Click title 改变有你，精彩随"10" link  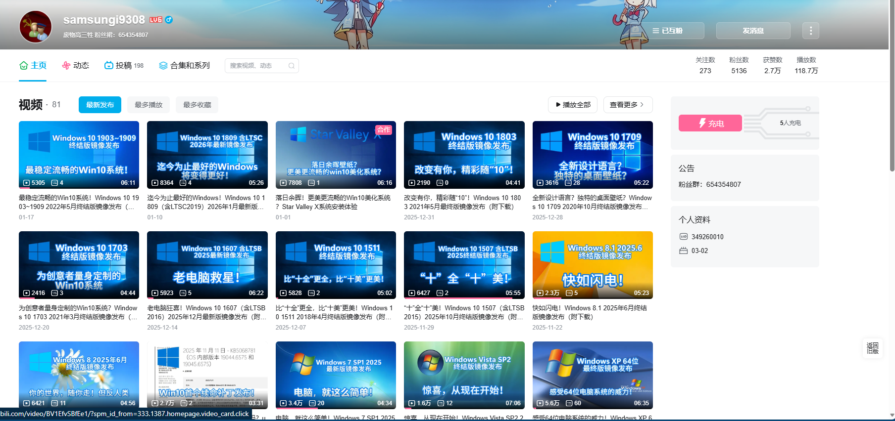[464, 202]
